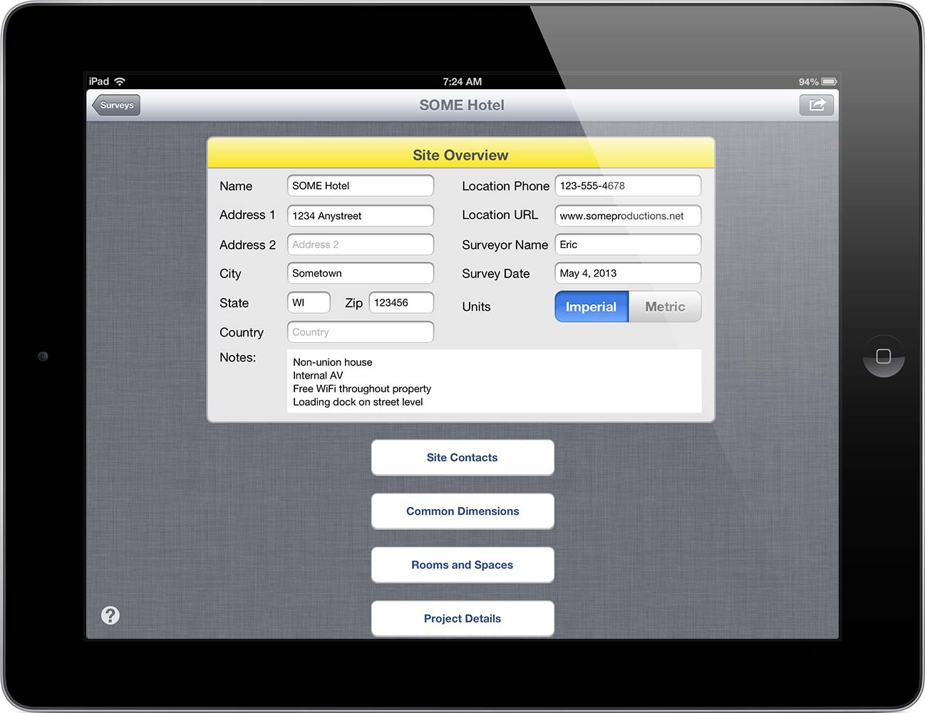Screen dimensions: 925x713
Task: Open Site Contacts
Action: [462, 458]
